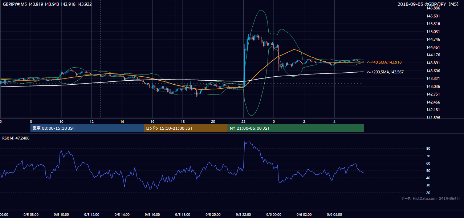Click the hour label 16 under price chart
Viewport: 464px width, 218px height.
tap(152, 121)
